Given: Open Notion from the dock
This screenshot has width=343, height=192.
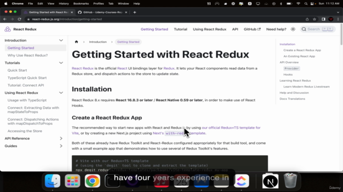Looking at the screenshot, I should tap(270, 181).
